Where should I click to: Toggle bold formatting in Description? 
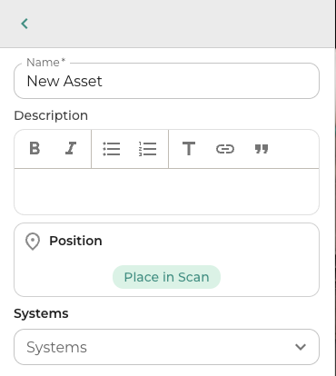pos(35,149)
